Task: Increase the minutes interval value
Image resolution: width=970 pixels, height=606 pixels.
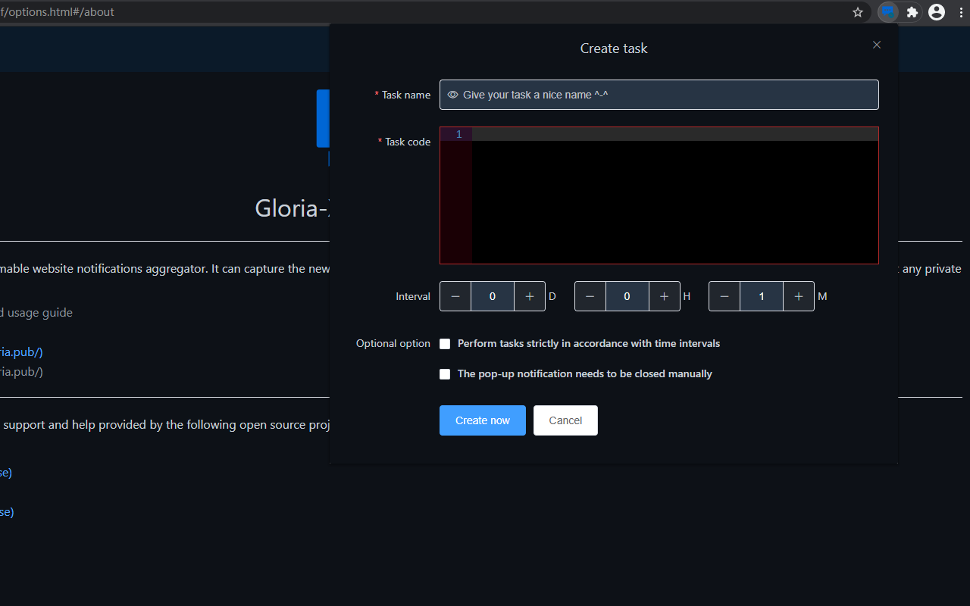Action: [x=799, y=296]
